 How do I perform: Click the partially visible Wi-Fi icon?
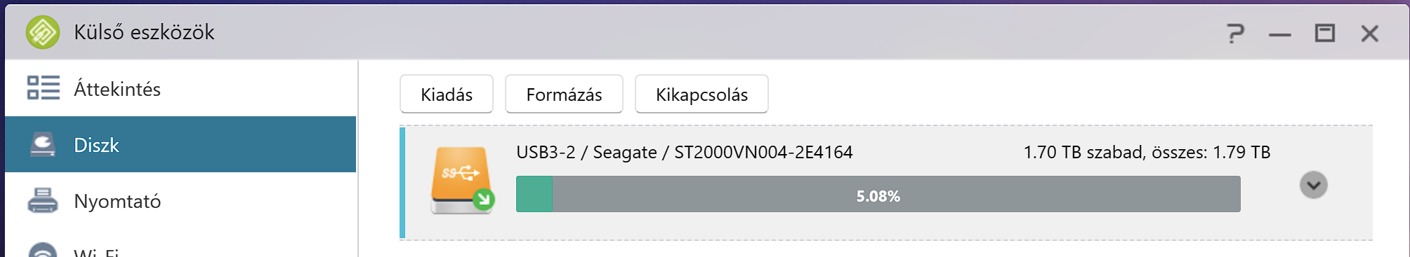(x=43, y=250)
